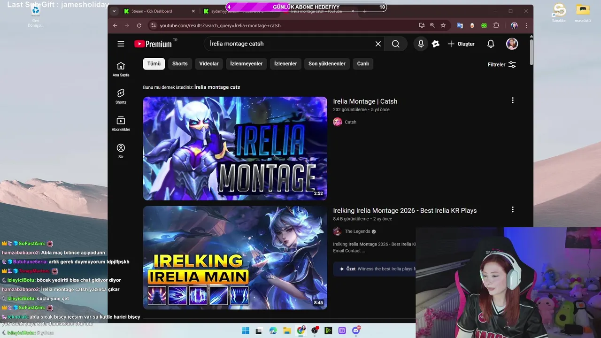This screenshot has width=601, height=338.
Task: Open the Chrome three-dot menu
Action: [526, 25]
